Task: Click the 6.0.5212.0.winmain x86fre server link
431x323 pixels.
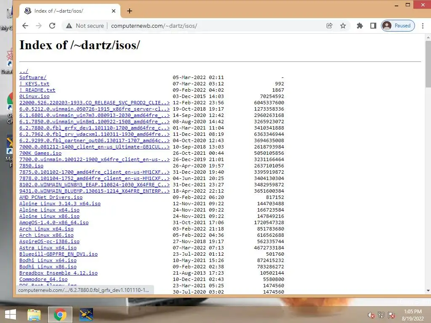Action: tap(95, 109)
